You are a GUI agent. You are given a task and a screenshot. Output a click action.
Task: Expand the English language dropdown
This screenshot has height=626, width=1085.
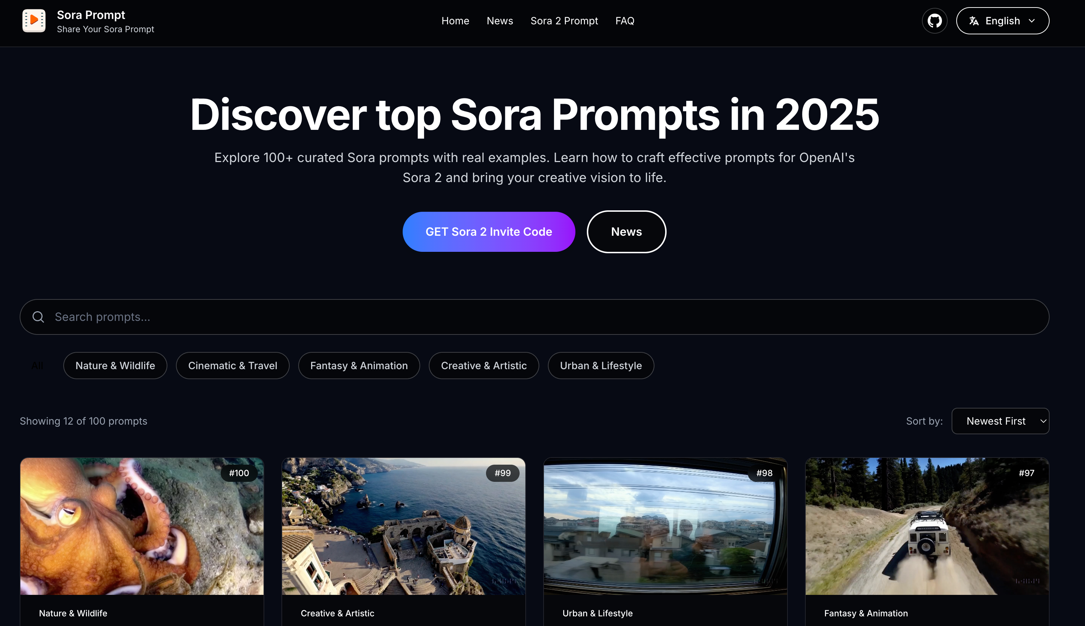[1002, 21]
